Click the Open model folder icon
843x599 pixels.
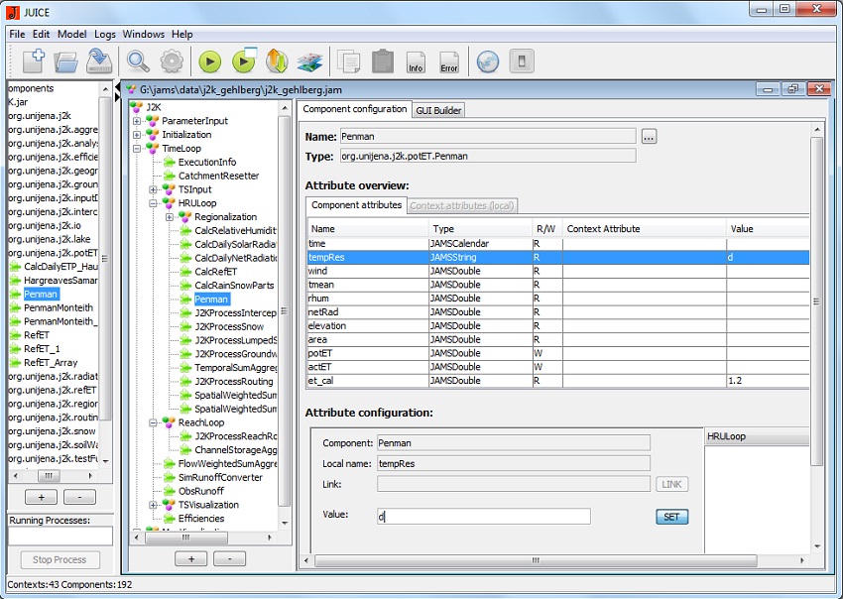(65, 61)
